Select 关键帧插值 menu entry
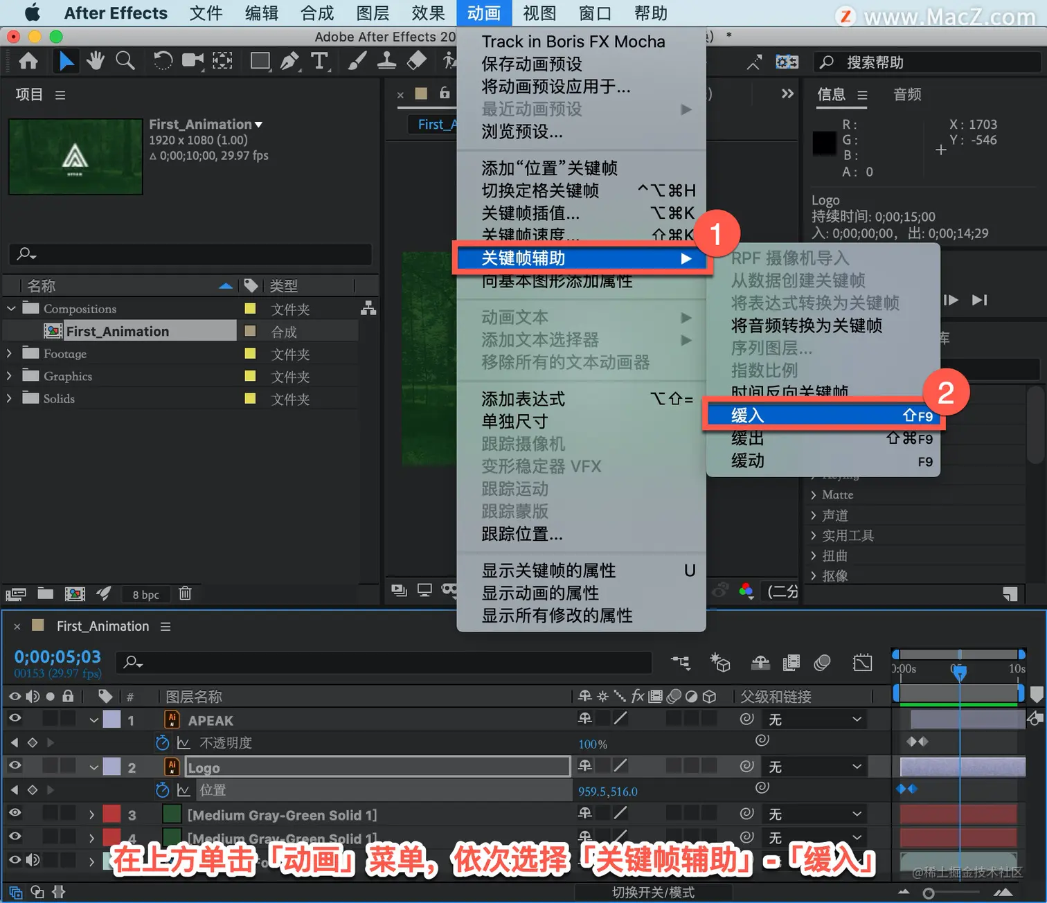This screenshot has width=1047, height=903. 581,213
